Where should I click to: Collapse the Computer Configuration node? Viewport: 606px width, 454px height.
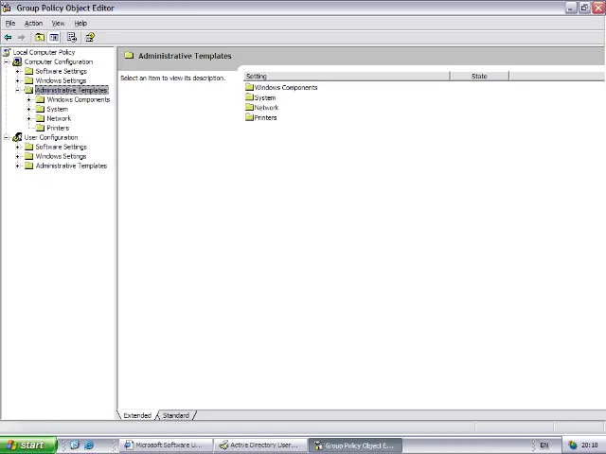[7, 61]
